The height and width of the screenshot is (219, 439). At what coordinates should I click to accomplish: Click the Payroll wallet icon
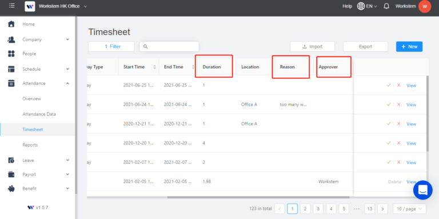tap(11, 175)
